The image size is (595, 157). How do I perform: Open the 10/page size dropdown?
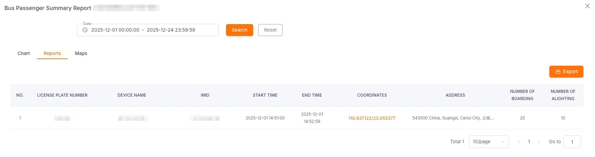(x=489, y=142)
